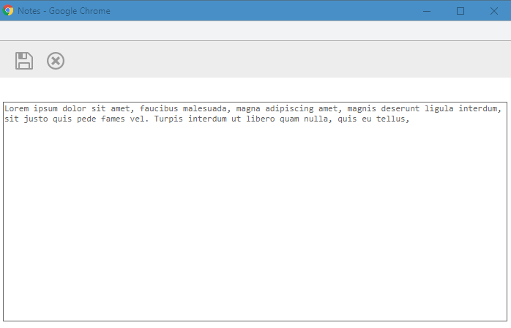Click the word "libero" in second line
Screen dimensions: 511x328
click(260, 119)
